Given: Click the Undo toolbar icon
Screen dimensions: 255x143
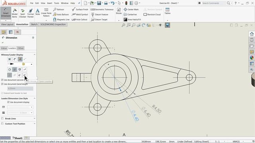Looking at the screenshot, I should [112, 3].
